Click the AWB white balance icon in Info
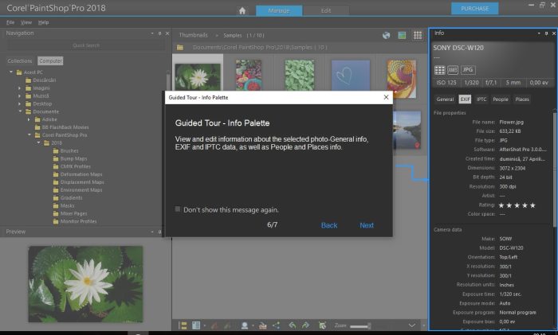This screenshot has width=558, height=335. click(452, 70)
